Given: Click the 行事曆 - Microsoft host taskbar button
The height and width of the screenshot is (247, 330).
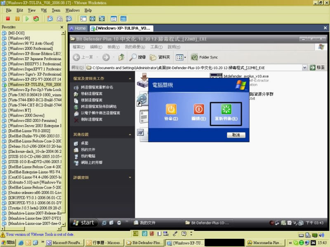Looking at the screenshot, I should coord(105,243).
